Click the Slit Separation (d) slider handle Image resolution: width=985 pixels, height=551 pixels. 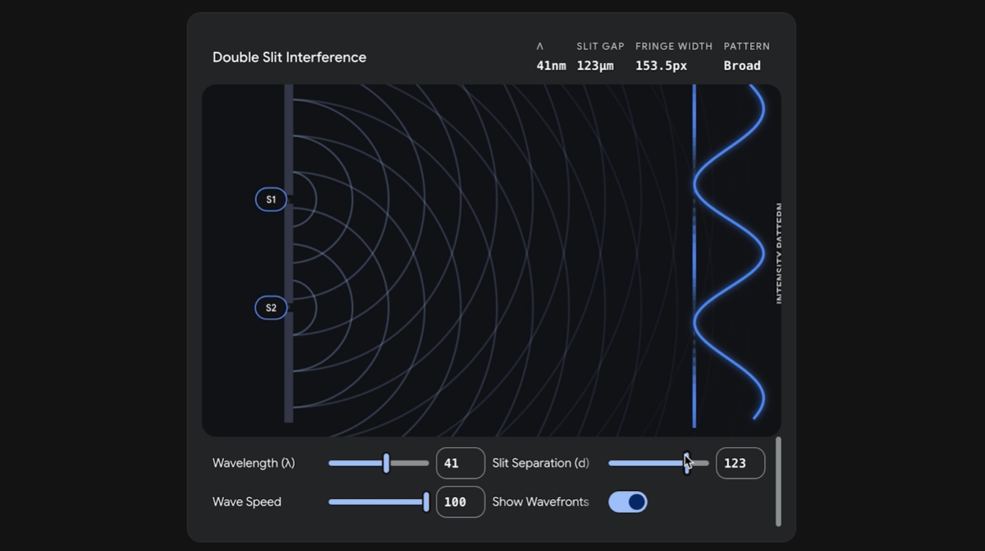[686, 462]
